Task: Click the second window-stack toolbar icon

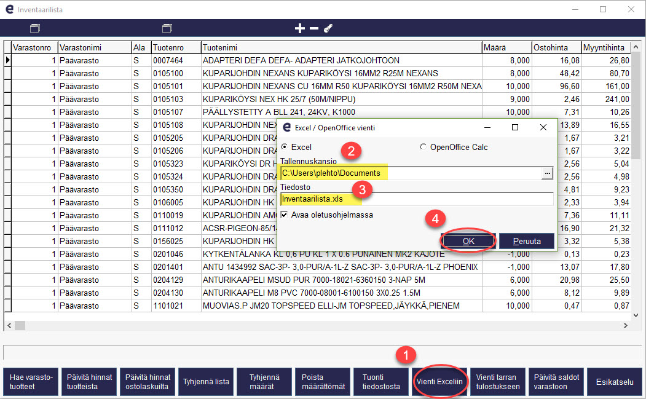Action: [167, 28]
